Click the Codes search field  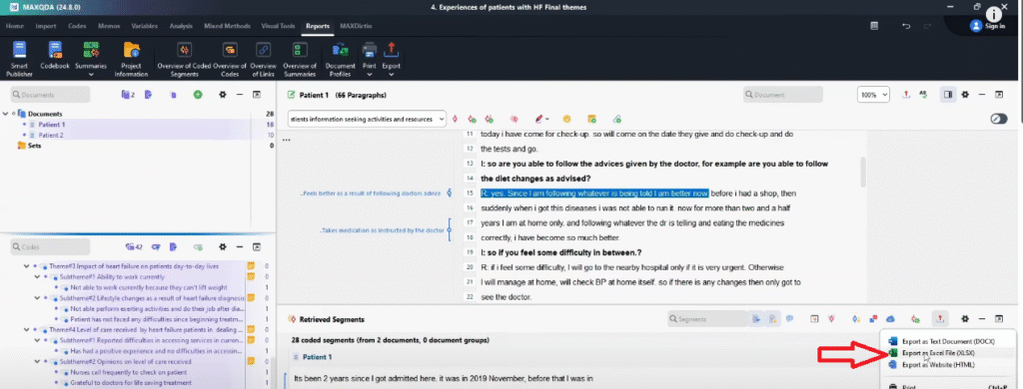pos(50,247)
